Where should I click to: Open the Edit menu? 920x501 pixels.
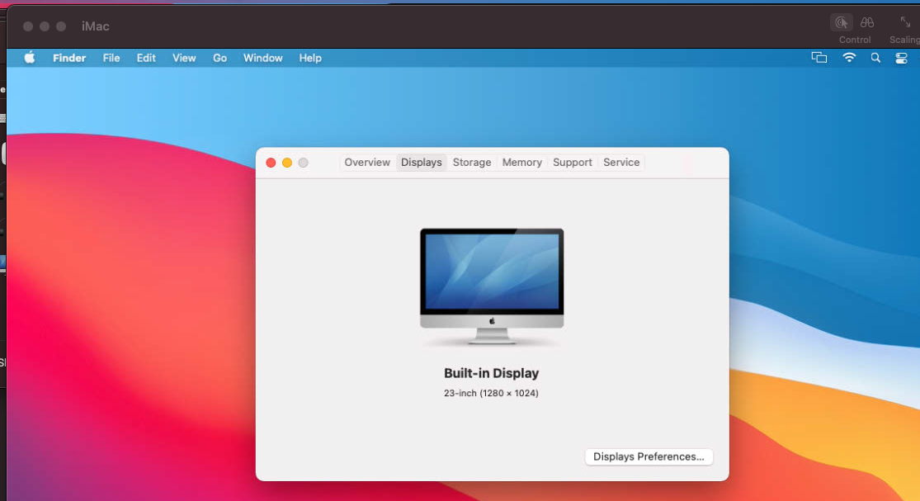(x=146, y=58)
